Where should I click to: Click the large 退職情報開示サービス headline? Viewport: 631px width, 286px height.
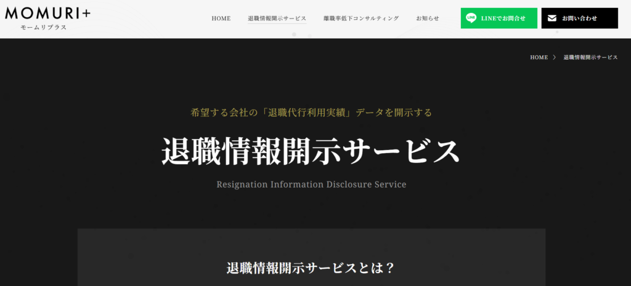pos(311,151)
